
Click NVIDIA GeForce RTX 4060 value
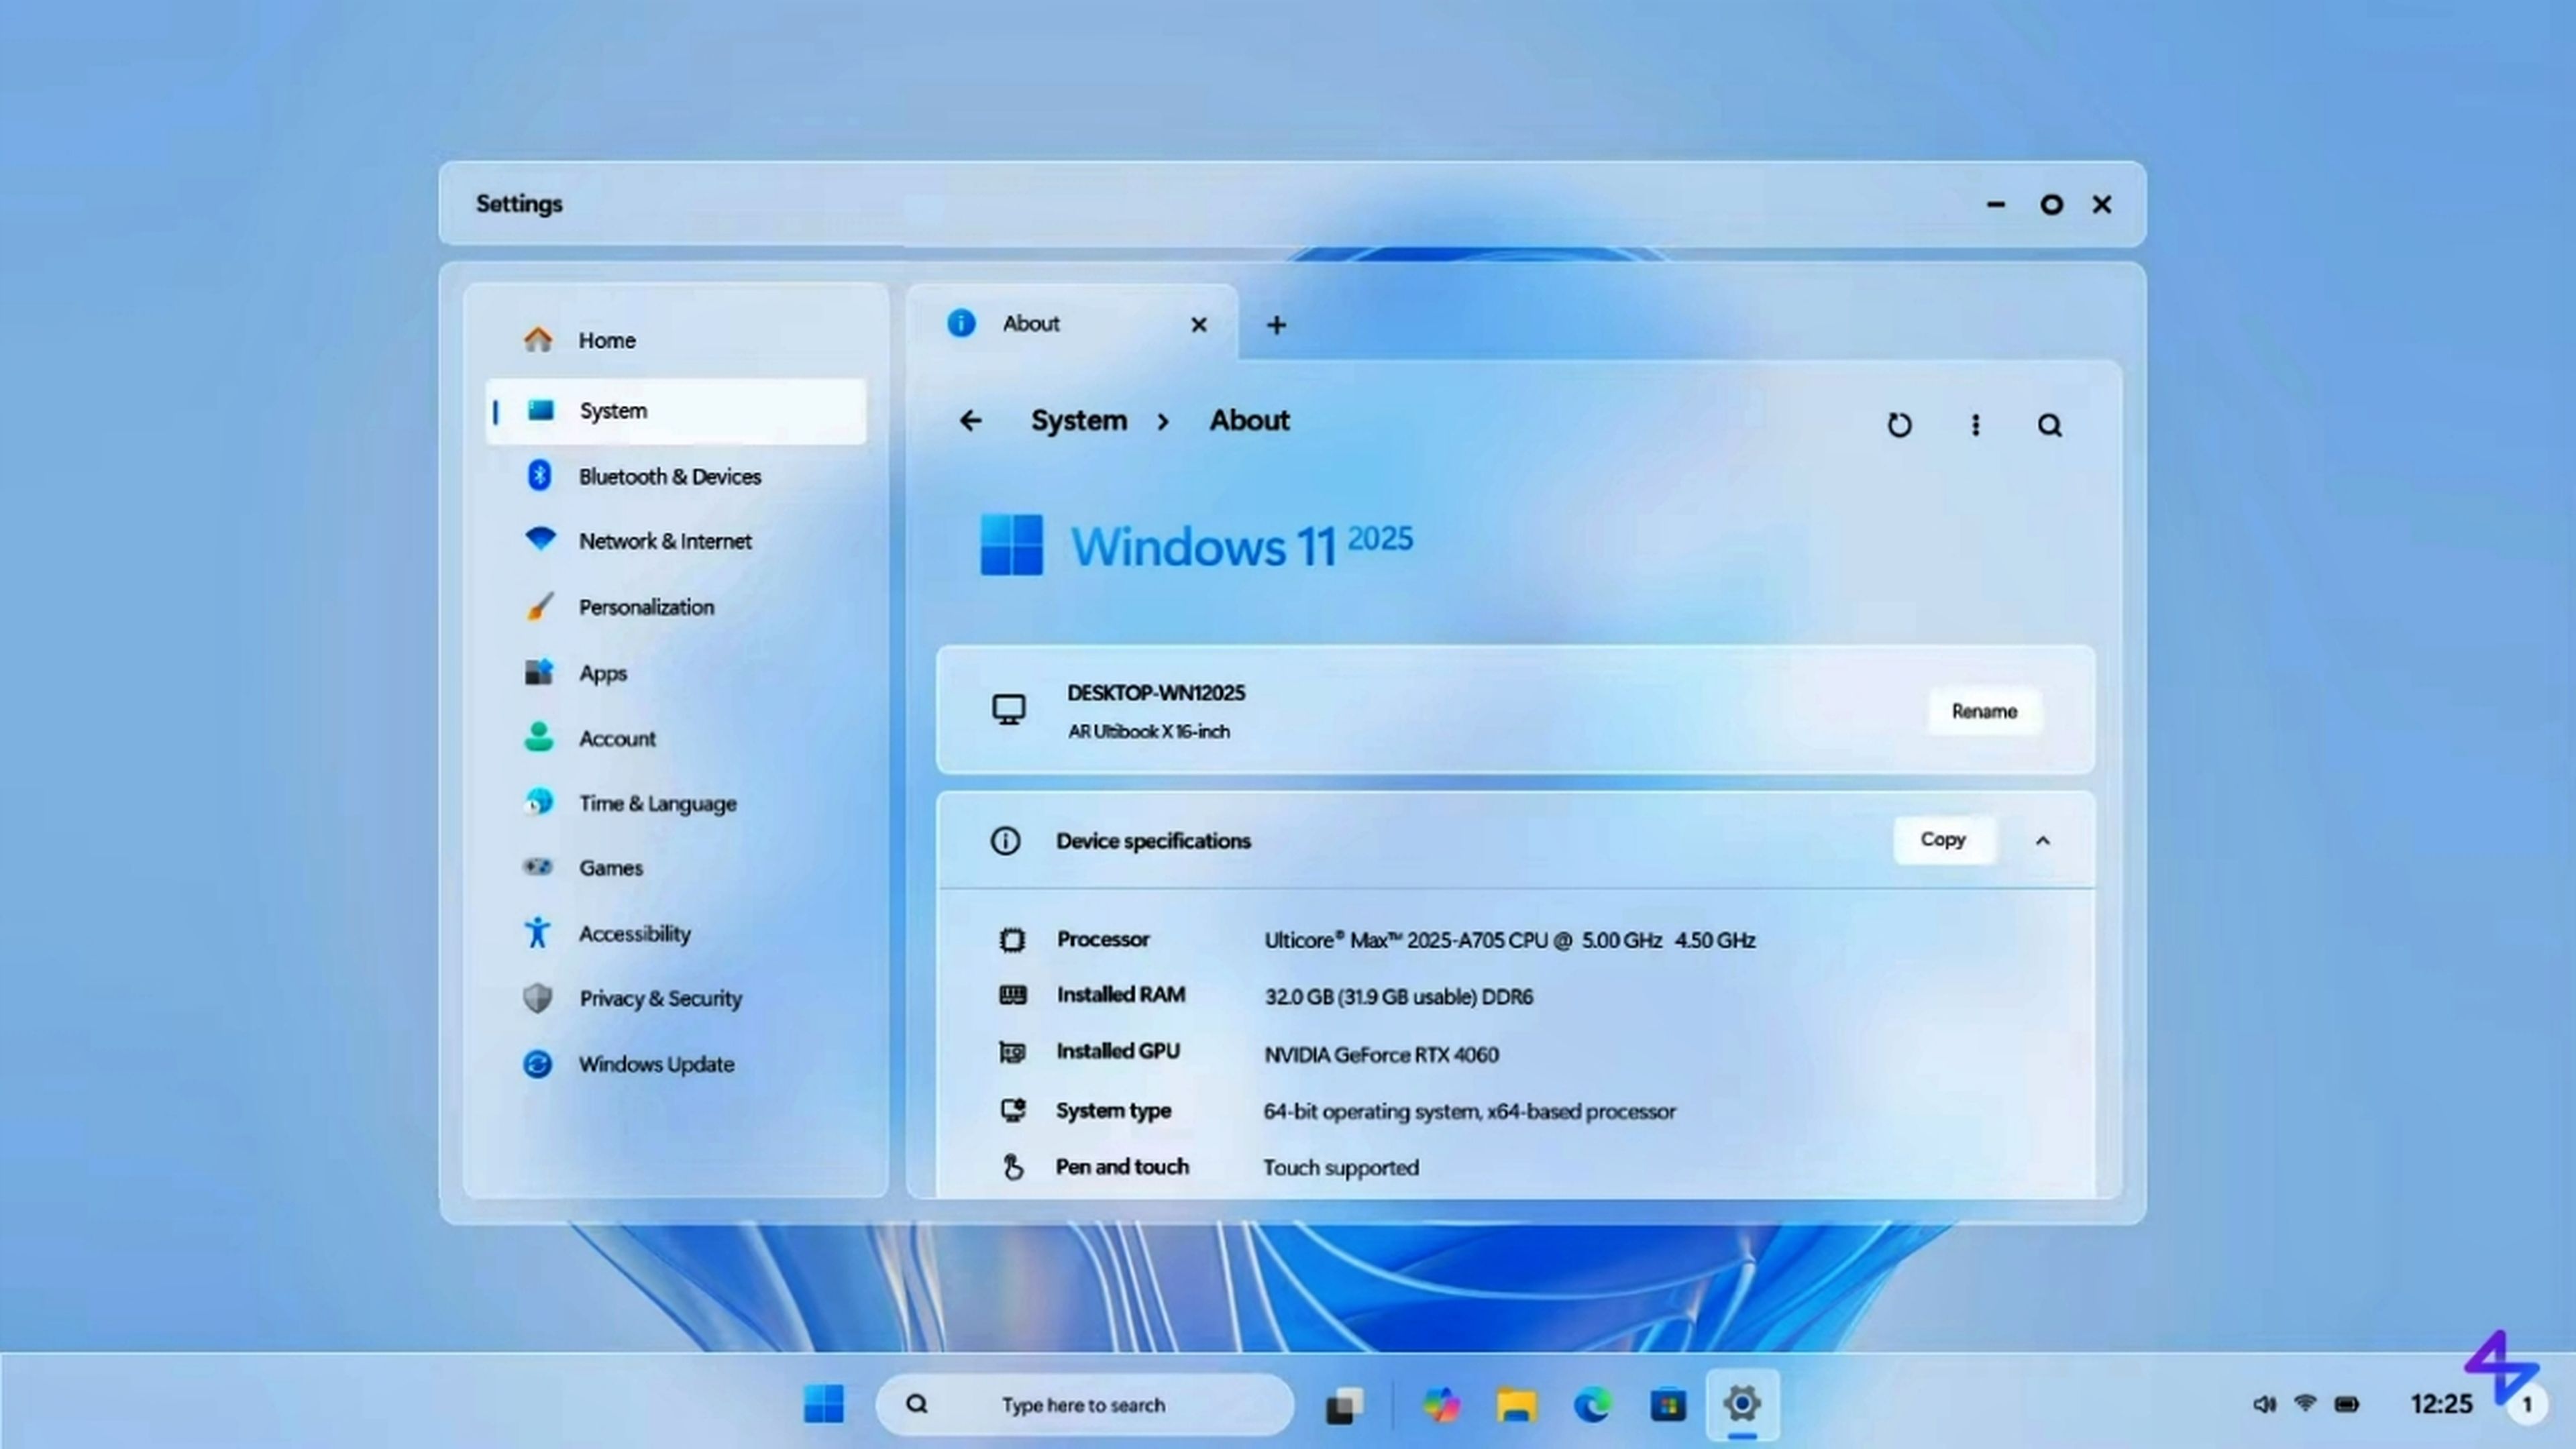[1381, 1054]
